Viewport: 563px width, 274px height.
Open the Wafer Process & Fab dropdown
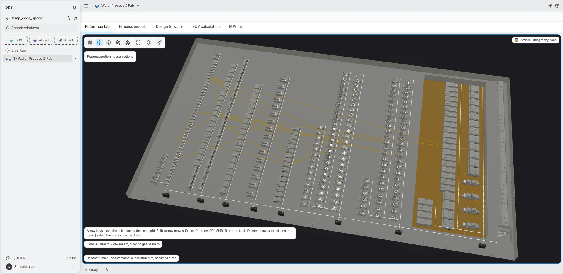(x=117, y=6)
